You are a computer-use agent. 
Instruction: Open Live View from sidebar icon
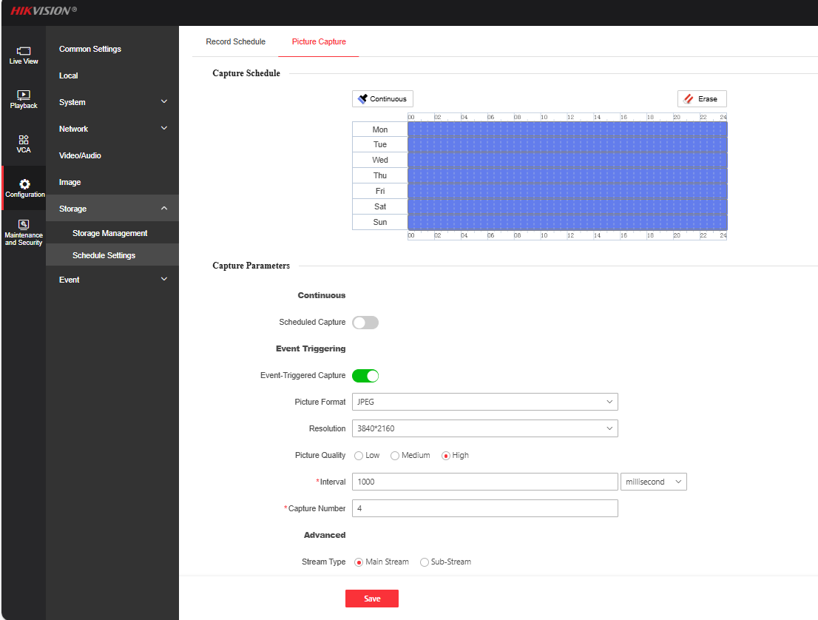(x=24, y=55)
